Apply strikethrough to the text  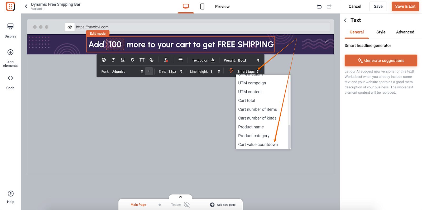tap(132, 60)
